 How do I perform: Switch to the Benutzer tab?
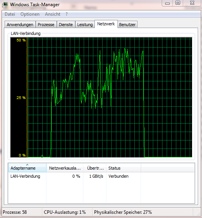coord(127,25)
